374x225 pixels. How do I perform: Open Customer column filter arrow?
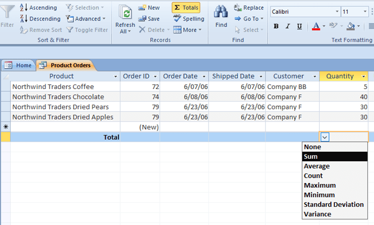pyautogui.click(x=315, y=76)
